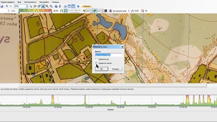Open the Инструменты menu
The height and width of the screenshot is (122, 217).
click(30, 2)
